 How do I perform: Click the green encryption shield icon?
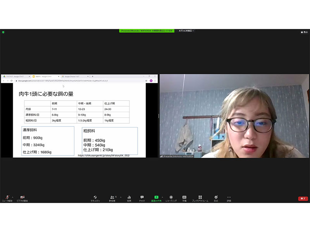point(3,32)
